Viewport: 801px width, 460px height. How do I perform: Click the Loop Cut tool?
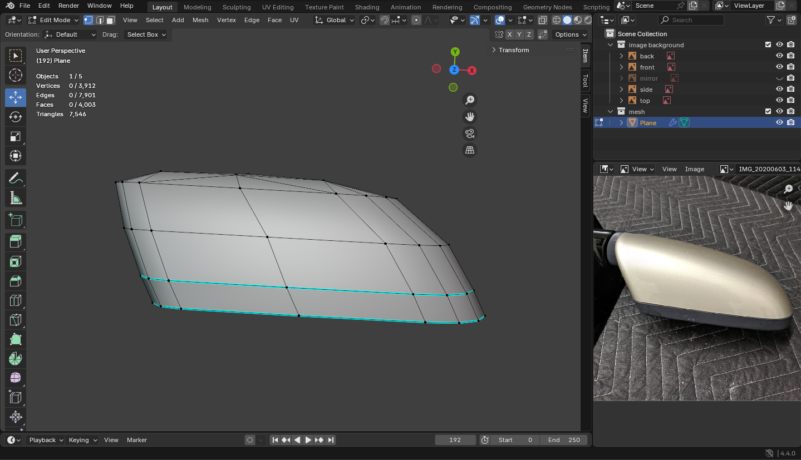[x=16, y=301]
